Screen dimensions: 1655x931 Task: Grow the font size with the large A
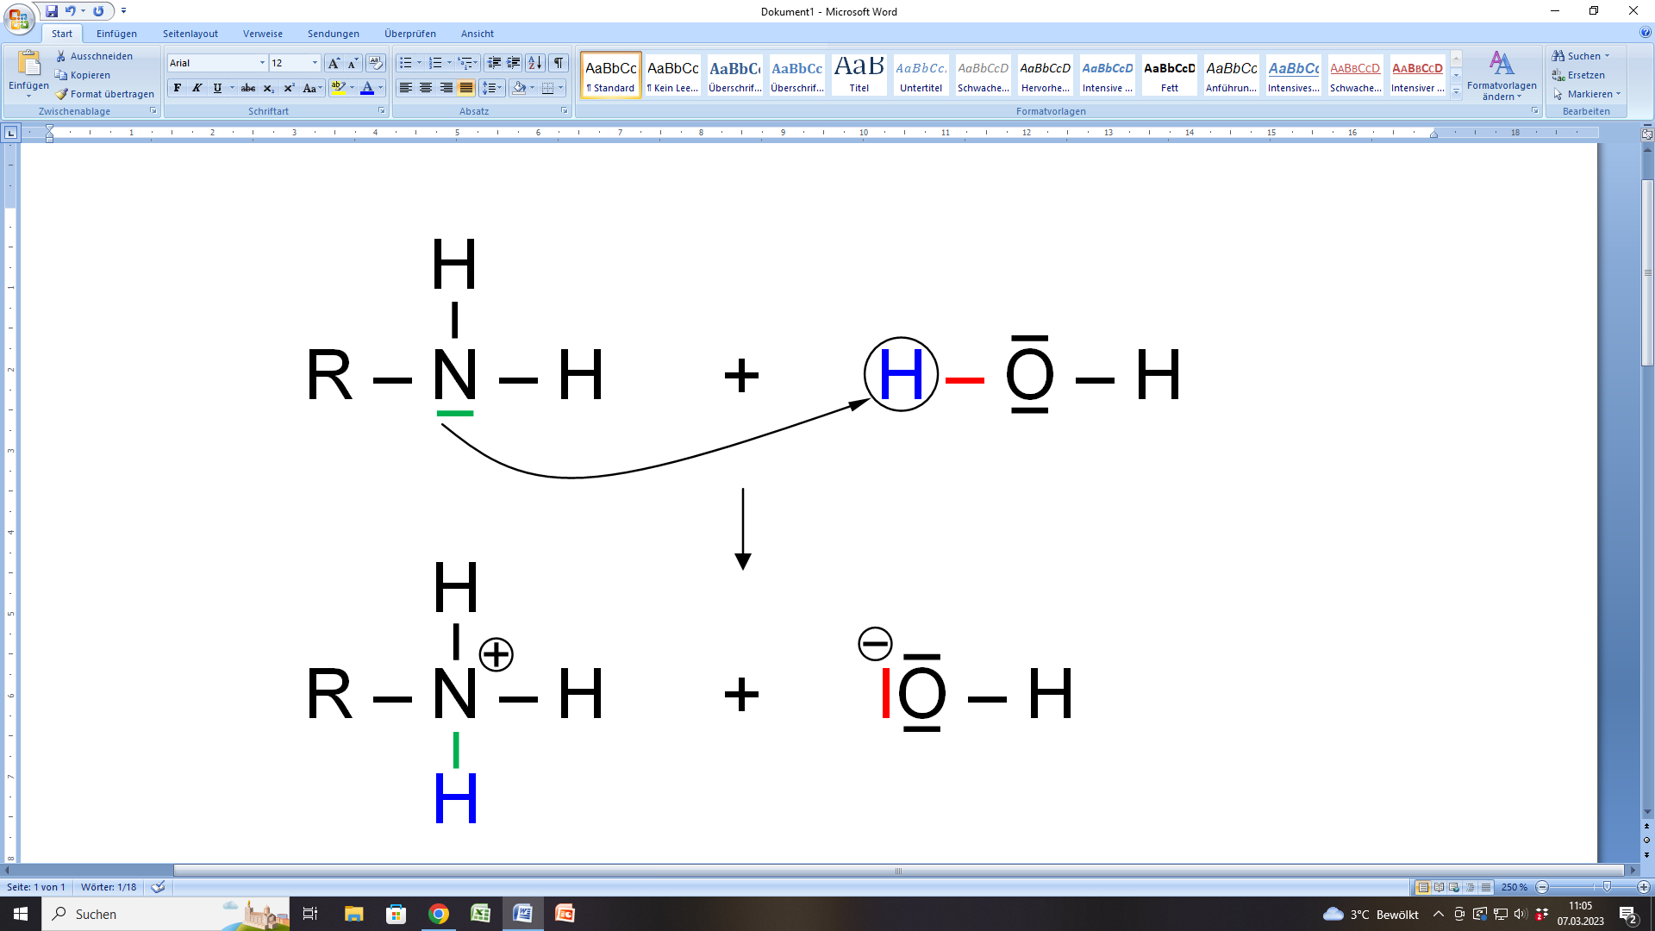pos(334,63)
